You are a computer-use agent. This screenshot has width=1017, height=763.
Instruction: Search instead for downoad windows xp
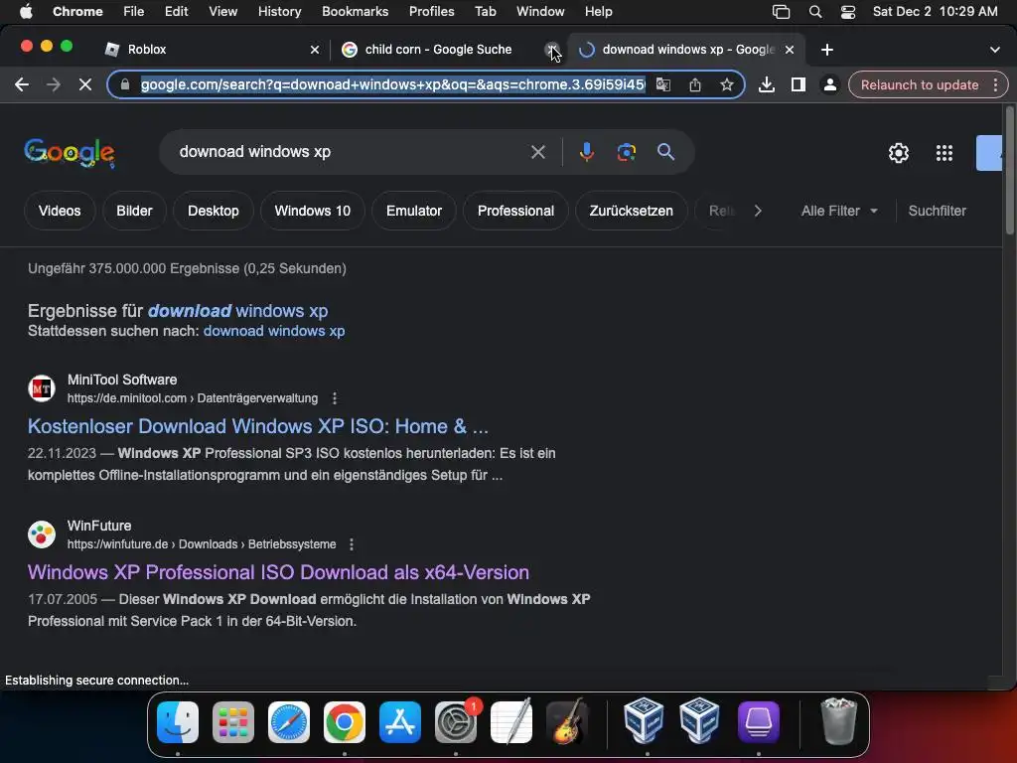point(274,331)
